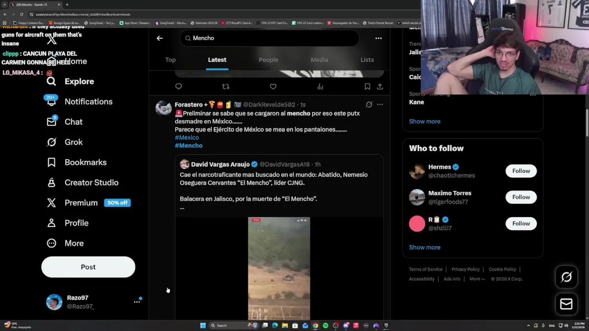This screenshot has width=589, height=331.
Task: Open floating Grok button at bottom right
Action: coord(566,277)
